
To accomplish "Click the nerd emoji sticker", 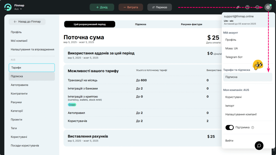I will click(258, 64).
